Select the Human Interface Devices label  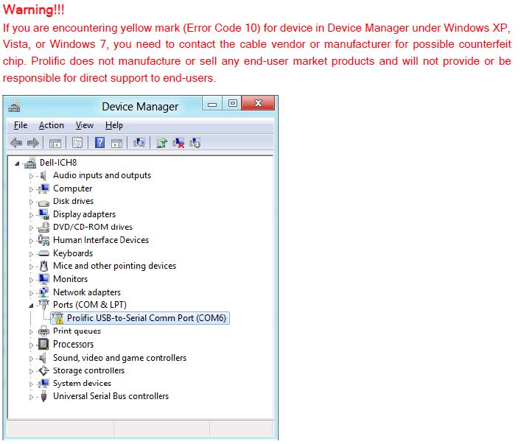click(101, 240)
